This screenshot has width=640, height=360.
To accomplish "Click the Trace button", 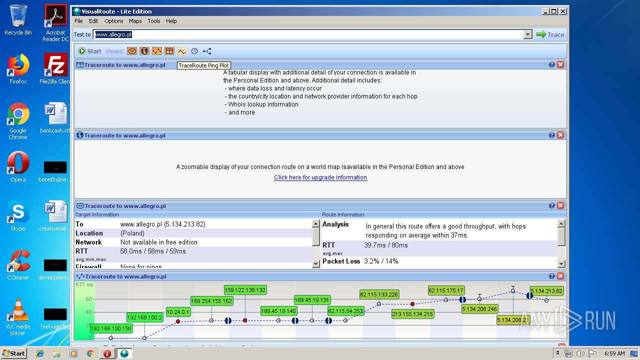I will [550, 34].
